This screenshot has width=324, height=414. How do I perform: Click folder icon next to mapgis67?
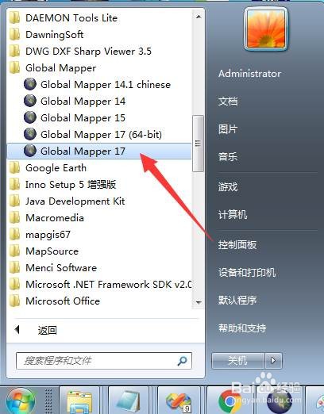[15, 235]
